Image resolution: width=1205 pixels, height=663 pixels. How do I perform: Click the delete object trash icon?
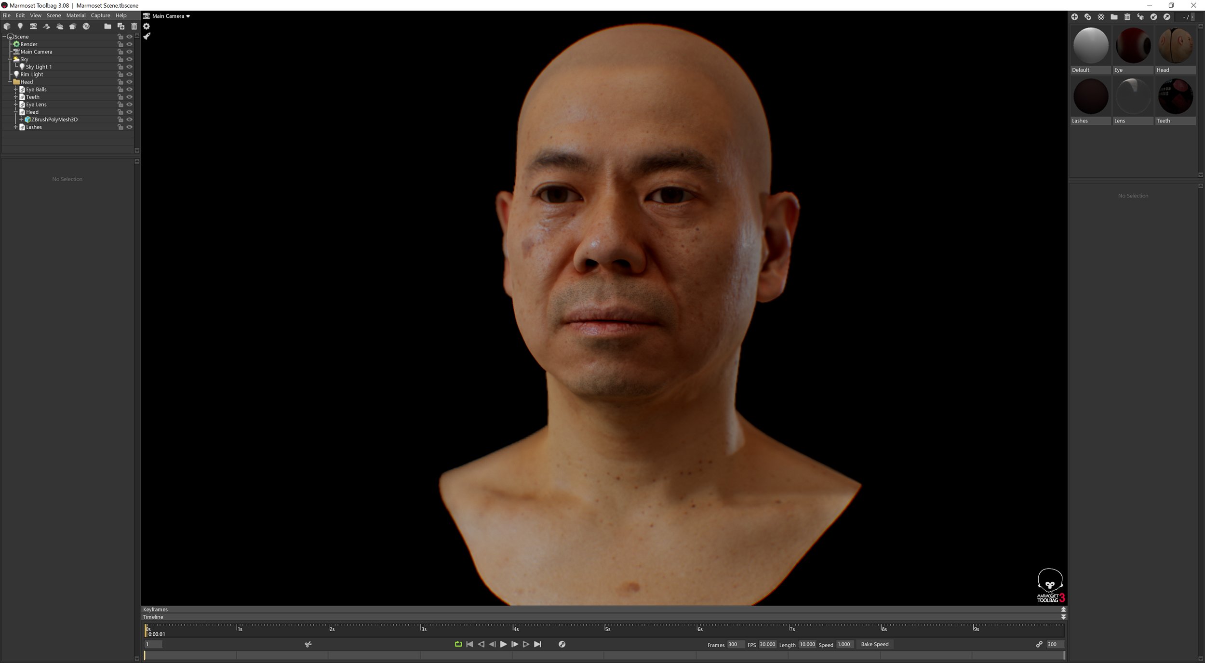pos(134,27)
